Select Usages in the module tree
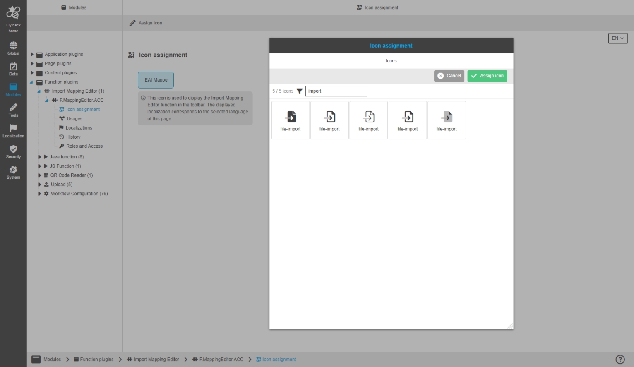This screenshot has width=634, height=367. pyautogui.click(x=74, y=119)
